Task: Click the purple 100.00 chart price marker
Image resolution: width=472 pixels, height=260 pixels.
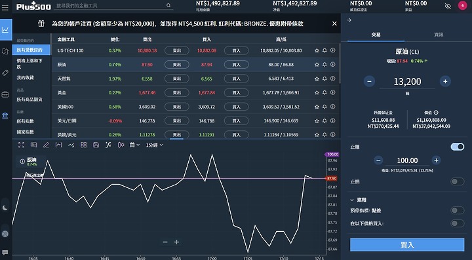Action: (332, 154)
